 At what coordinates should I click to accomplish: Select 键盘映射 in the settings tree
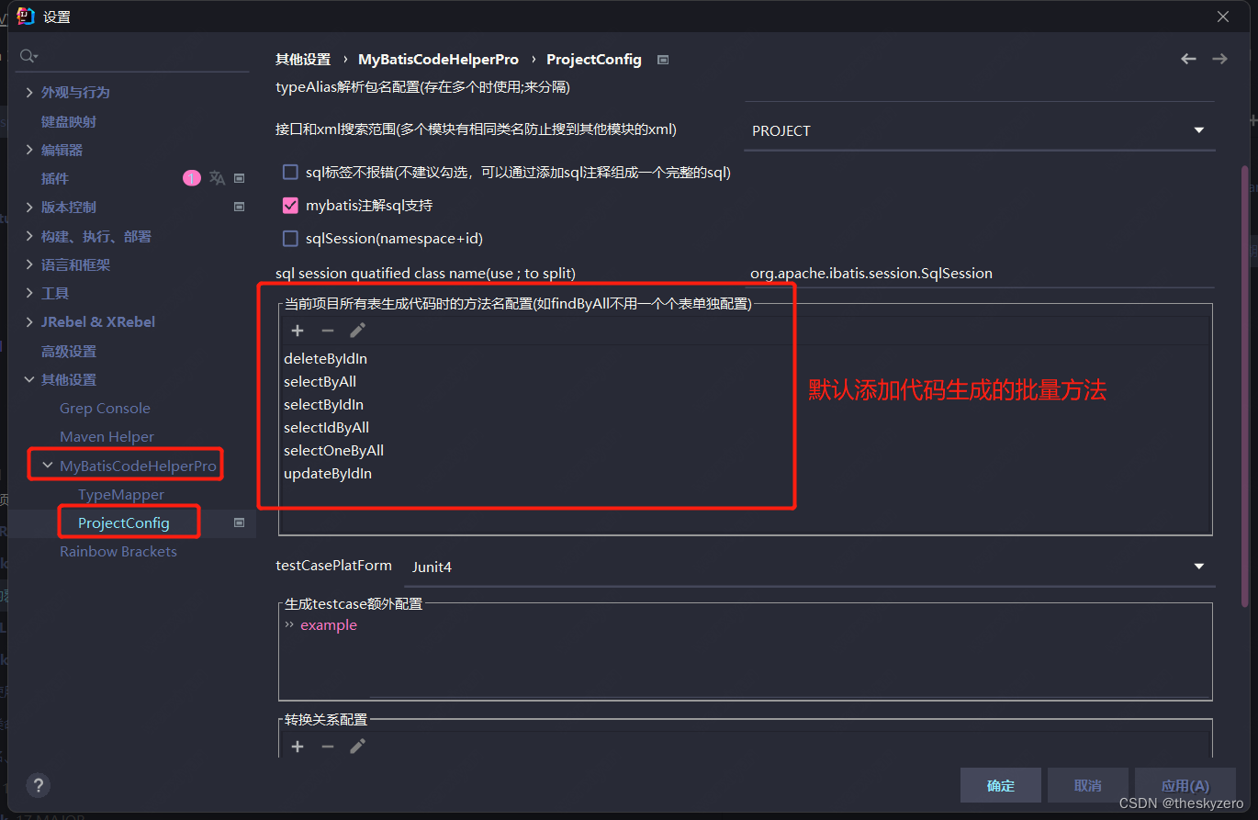click(69, 121)
